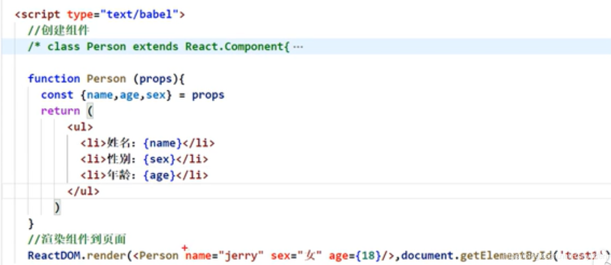
Task: Click the list item line "年龄: {age}"
Action: 145,176
